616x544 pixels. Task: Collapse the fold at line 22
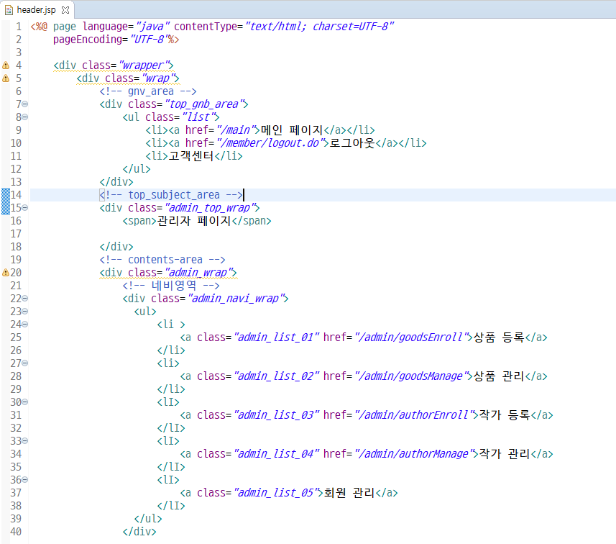tap(25, 299)
